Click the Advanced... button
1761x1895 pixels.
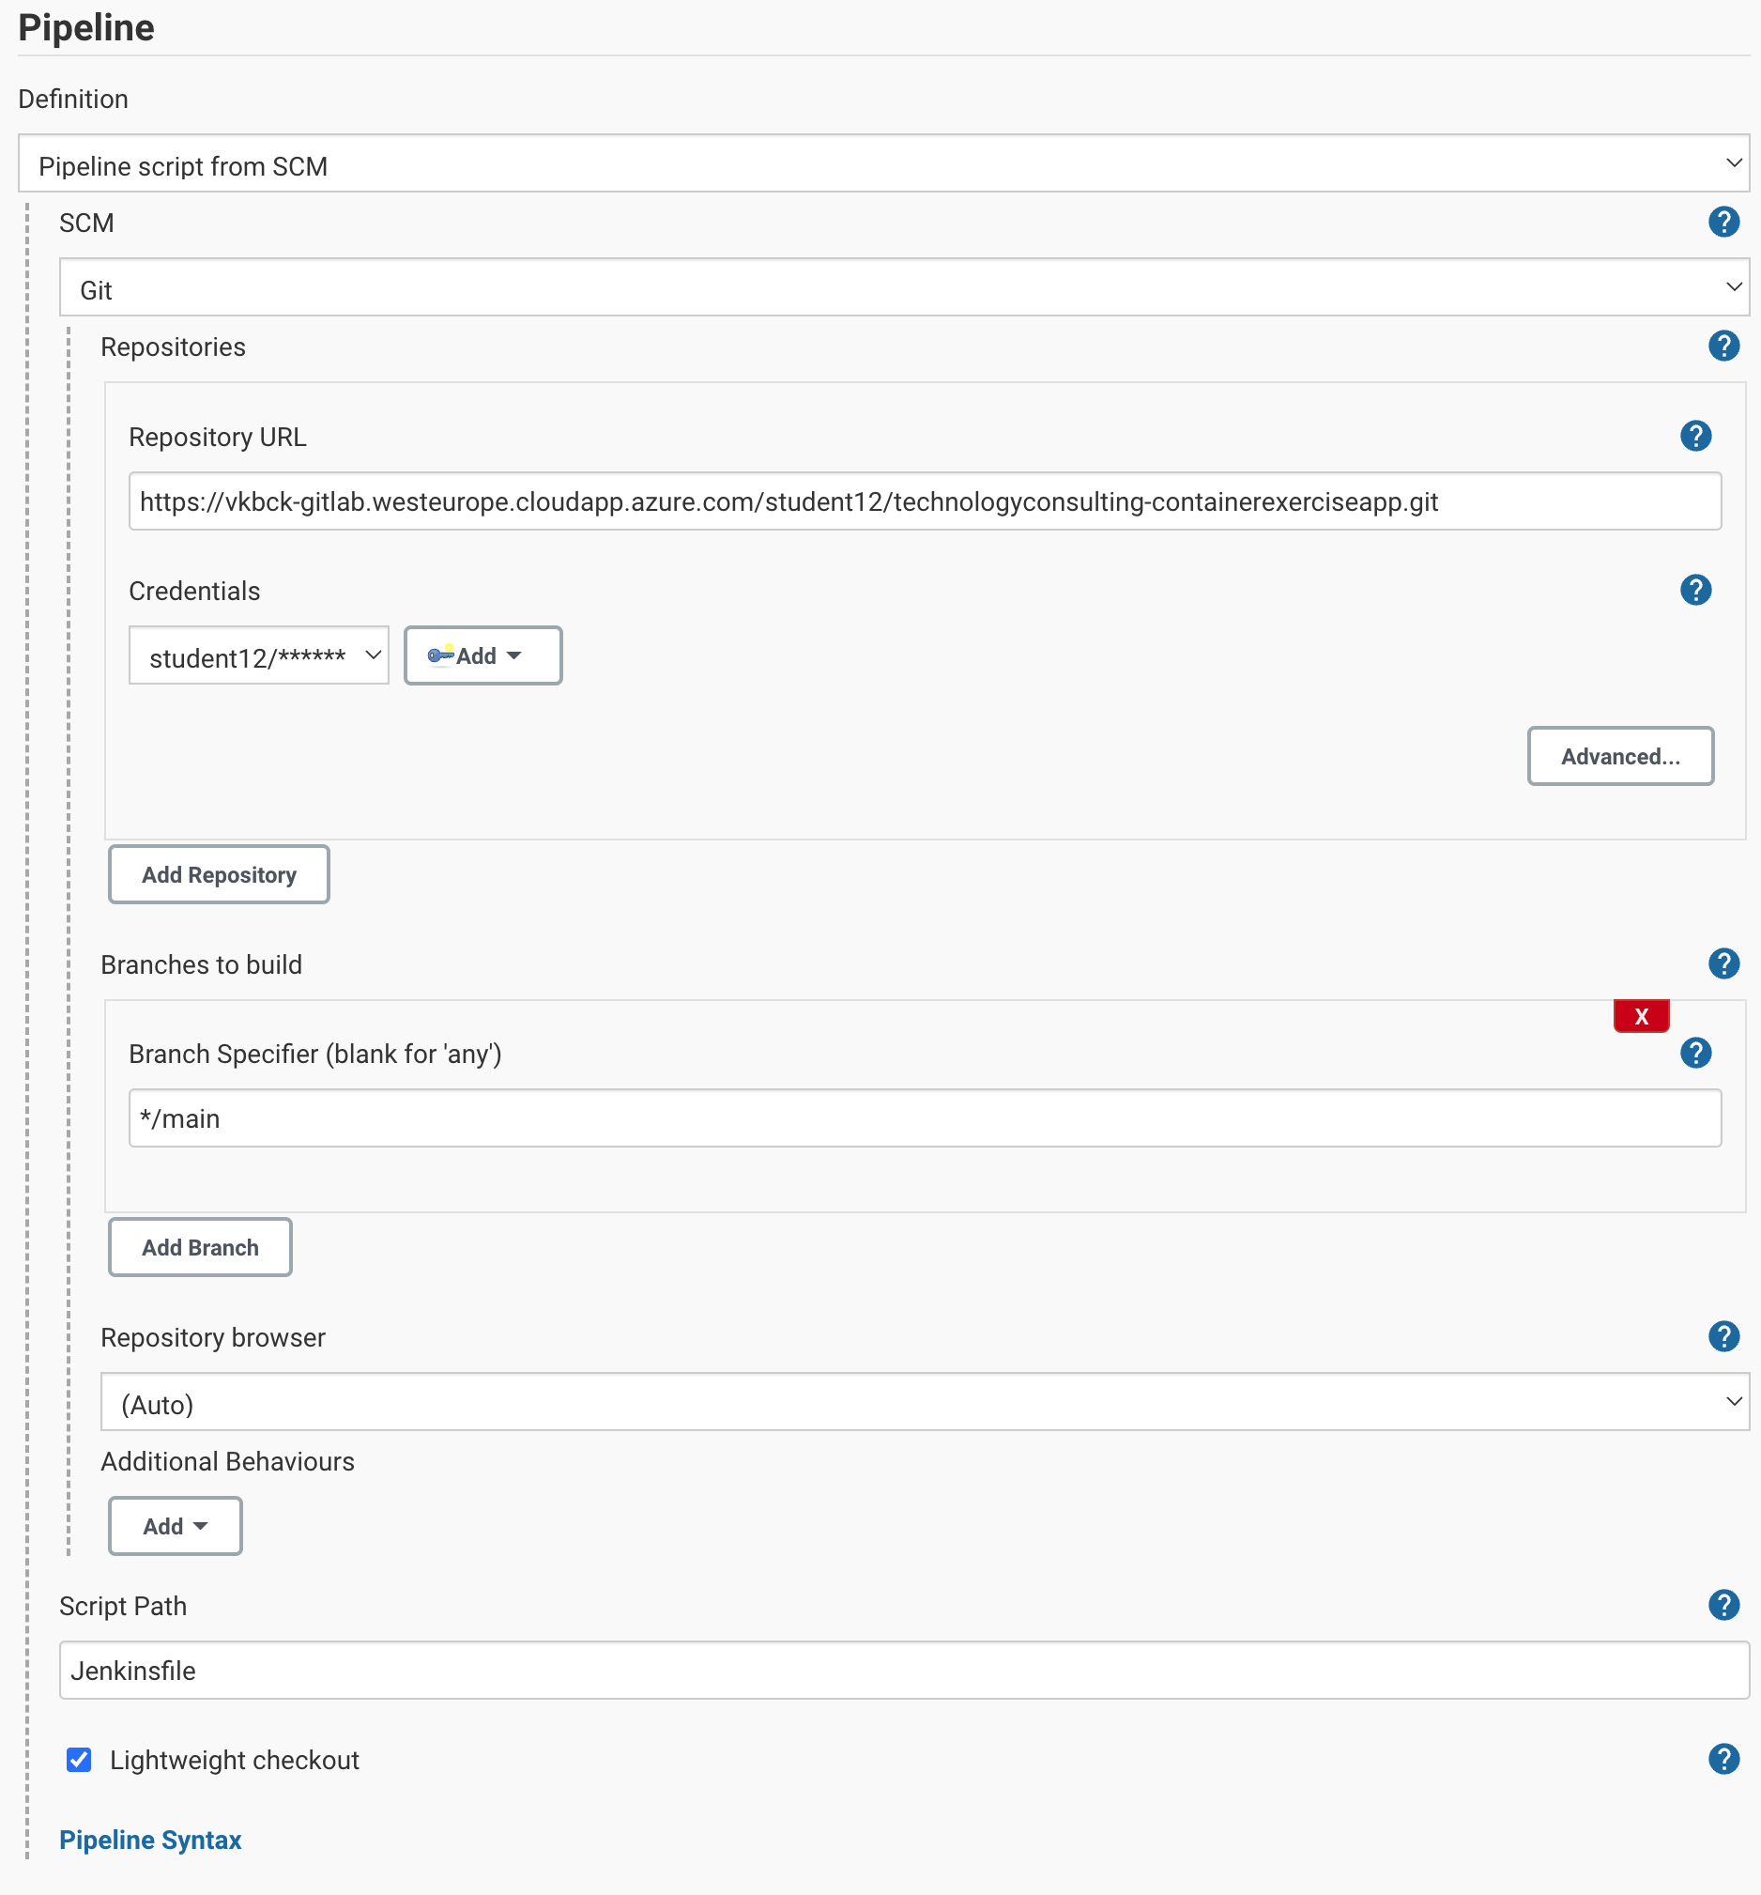pos(1619,757)
